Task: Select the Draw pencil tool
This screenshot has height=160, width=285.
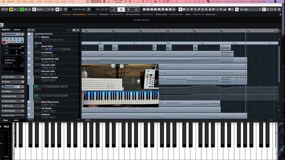Action: coord(187,9)
